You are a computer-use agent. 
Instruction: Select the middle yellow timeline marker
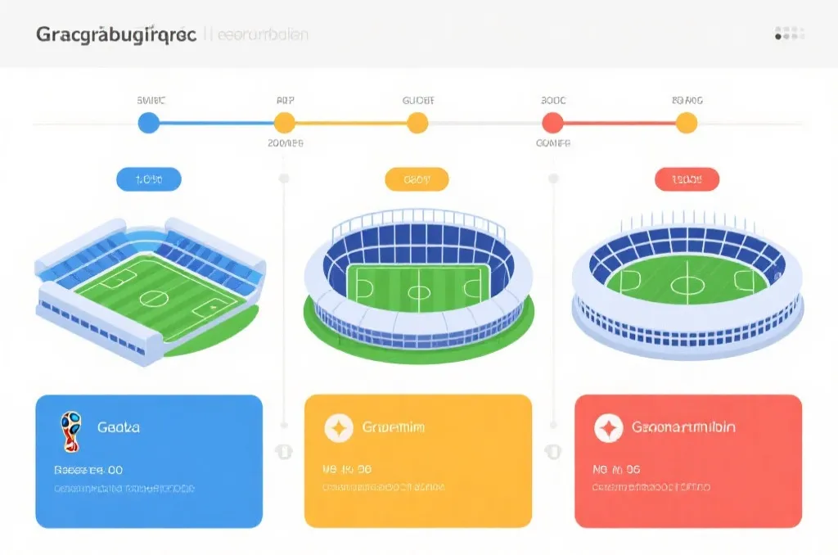(x=417, y=123)
